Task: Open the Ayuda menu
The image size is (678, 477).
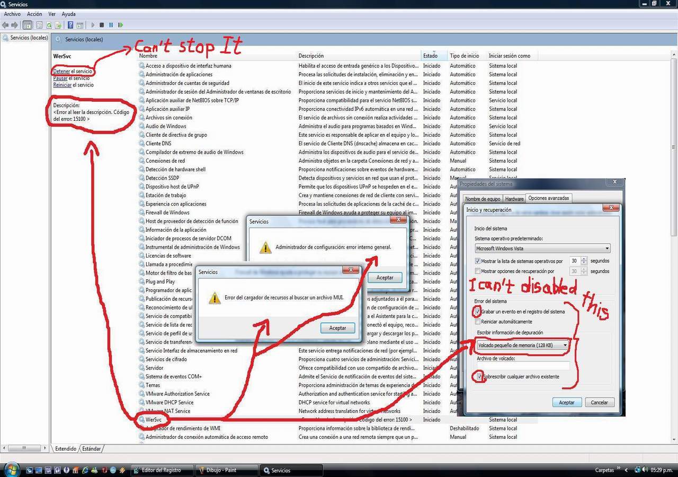Action: click(68, 14)
